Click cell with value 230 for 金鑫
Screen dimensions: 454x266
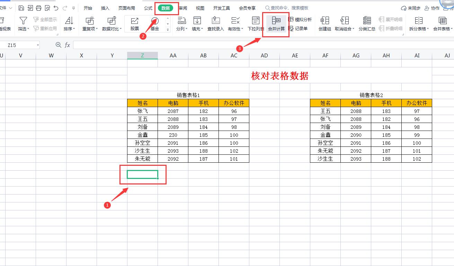[x=173, y=135]
